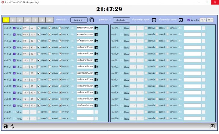The height and width of the screenshot is (134, 219).
Task: Click the refresh arrows icon at bottom
Action: 12,126
